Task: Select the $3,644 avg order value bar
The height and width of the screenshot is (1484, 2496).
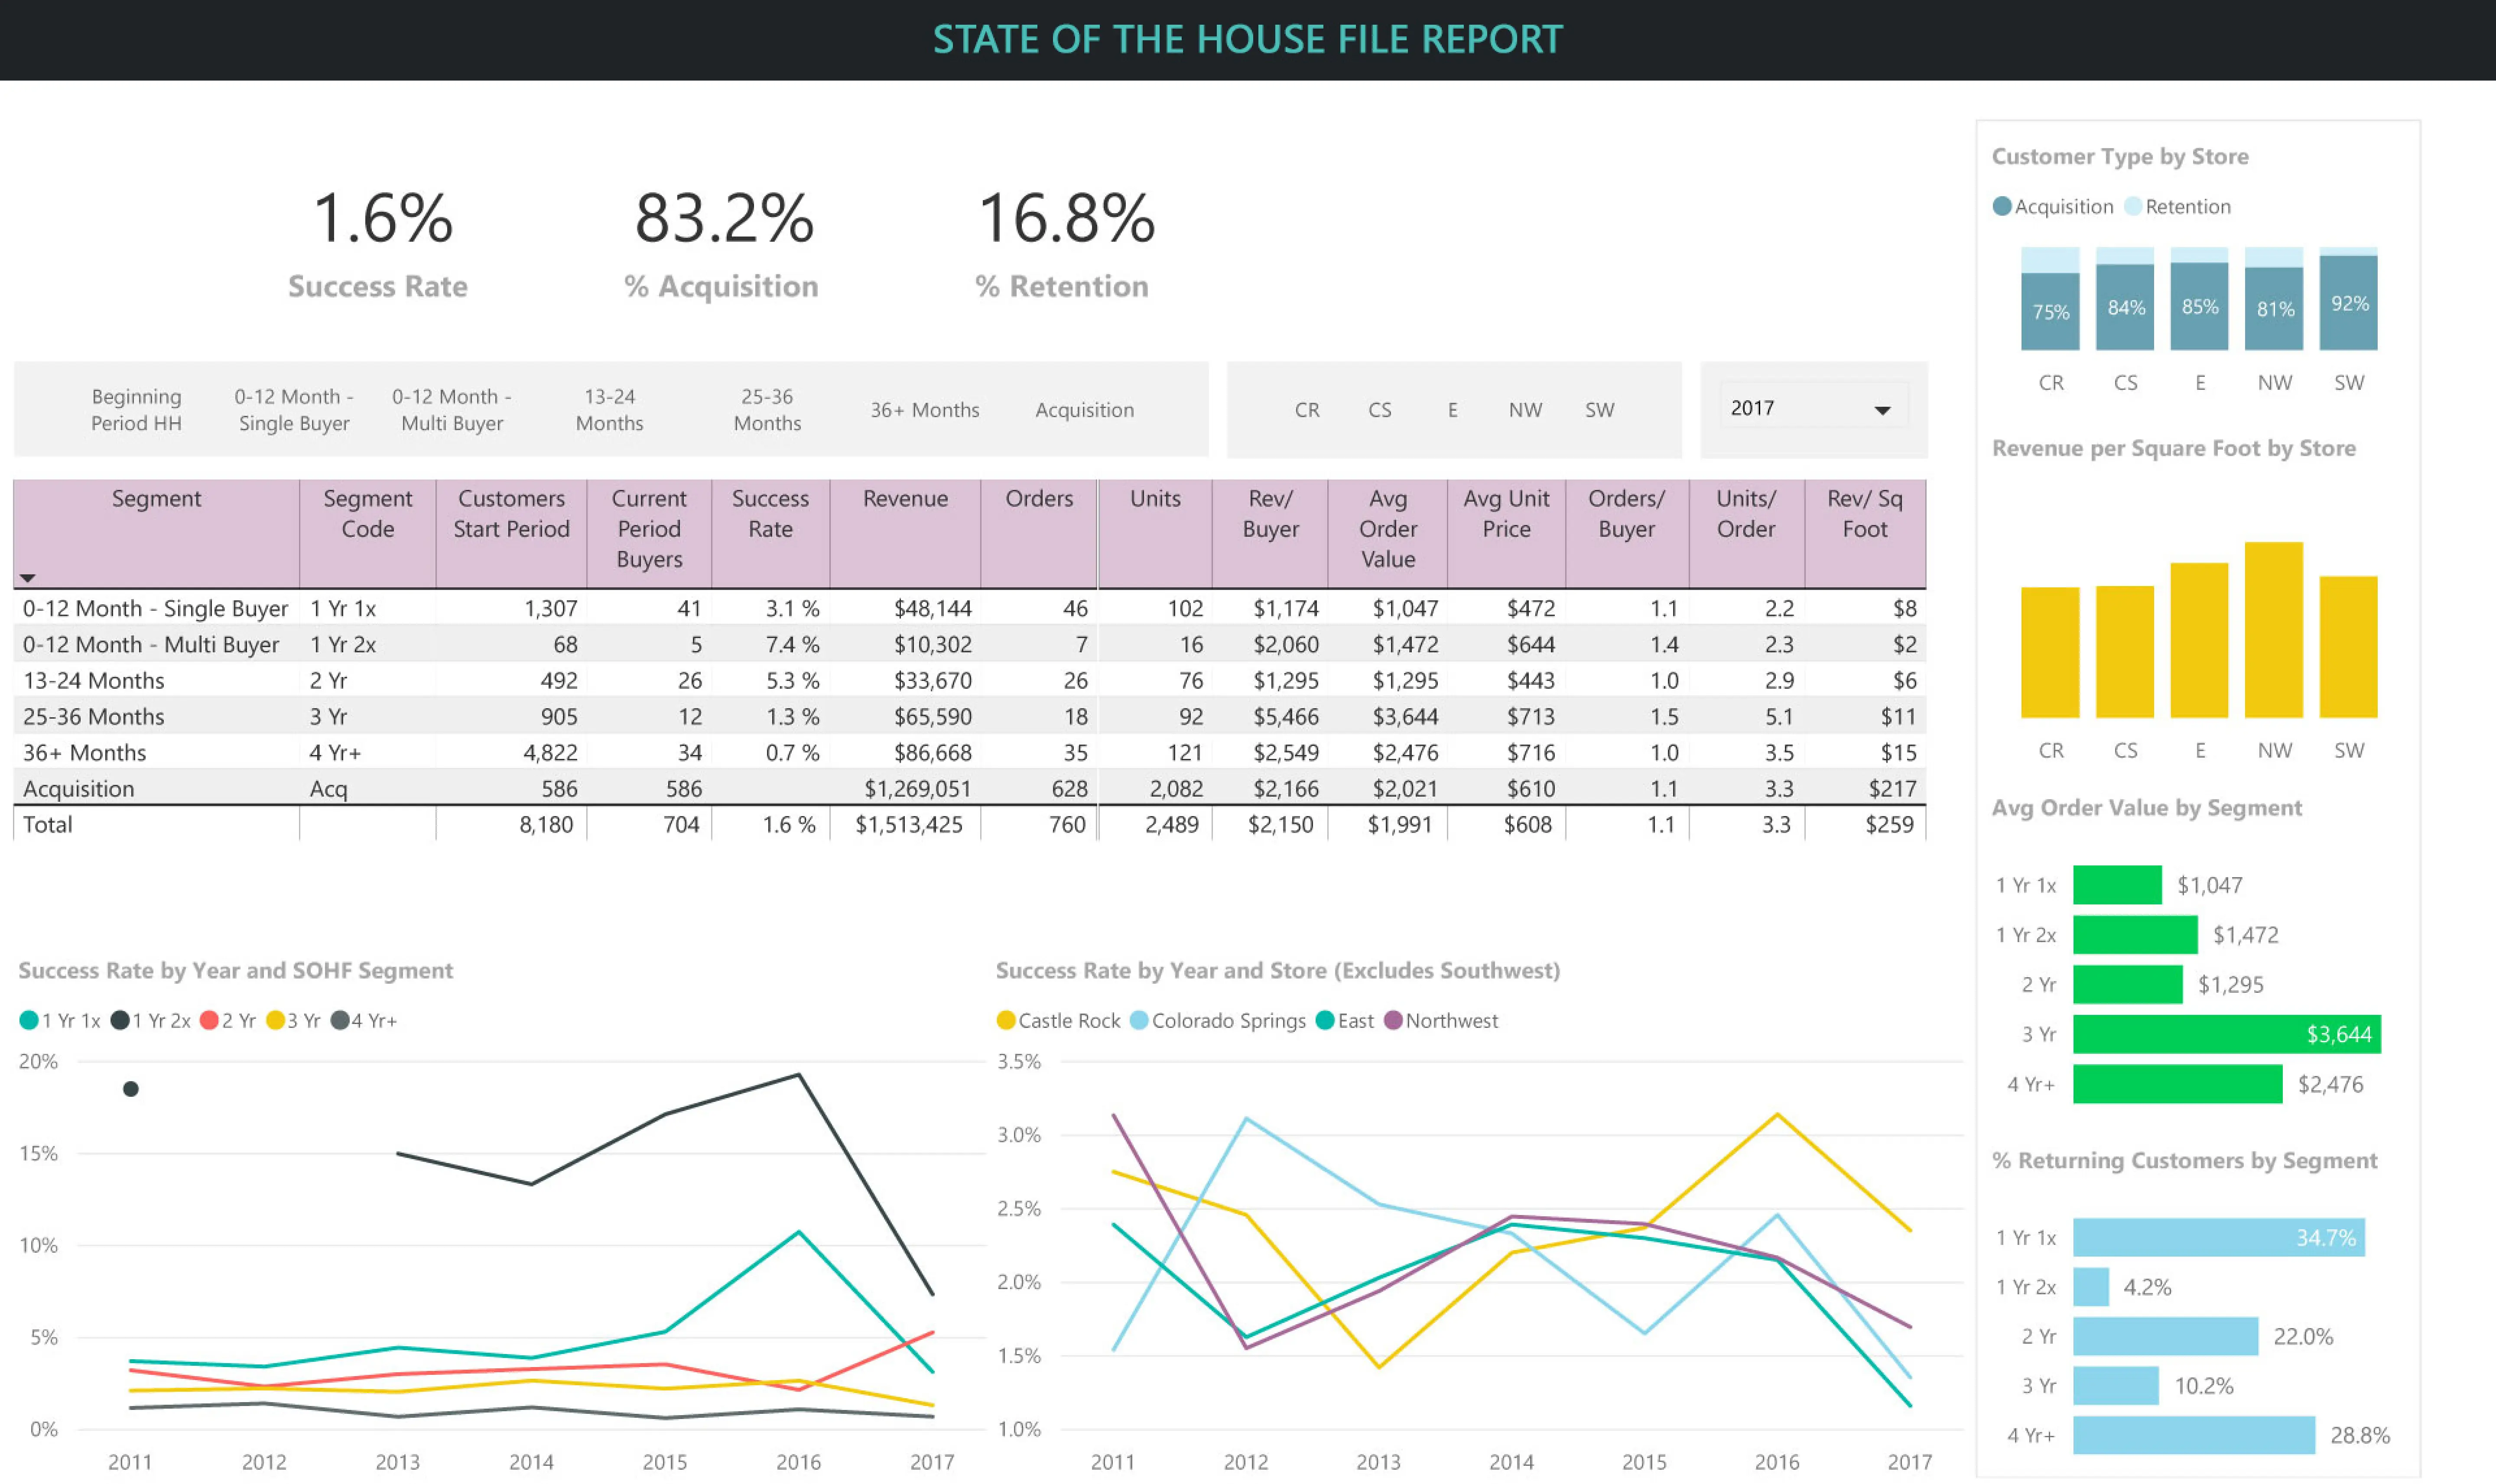Action: (x=2227, y=1034)
